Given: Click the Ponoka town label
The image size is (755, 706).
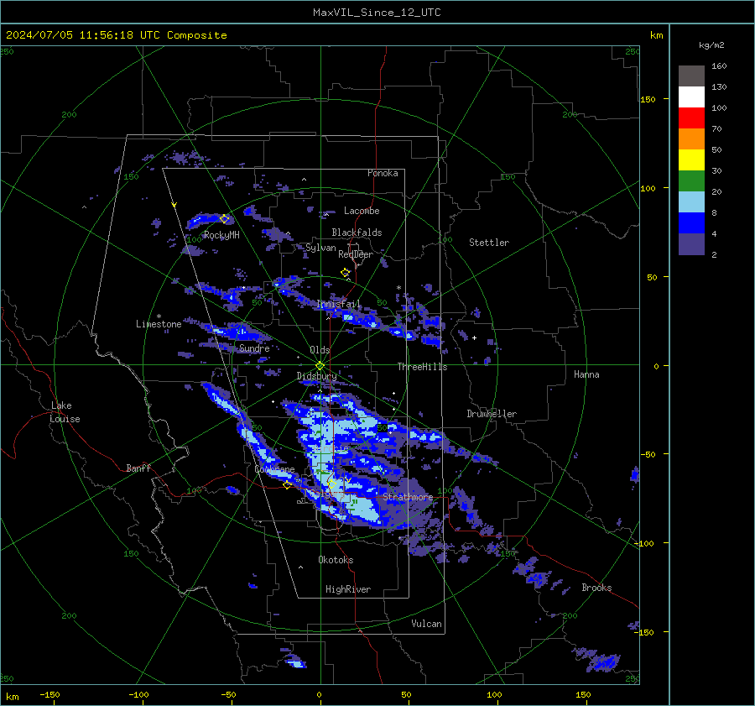Looking at the screenshot, I should pos(383,173).
